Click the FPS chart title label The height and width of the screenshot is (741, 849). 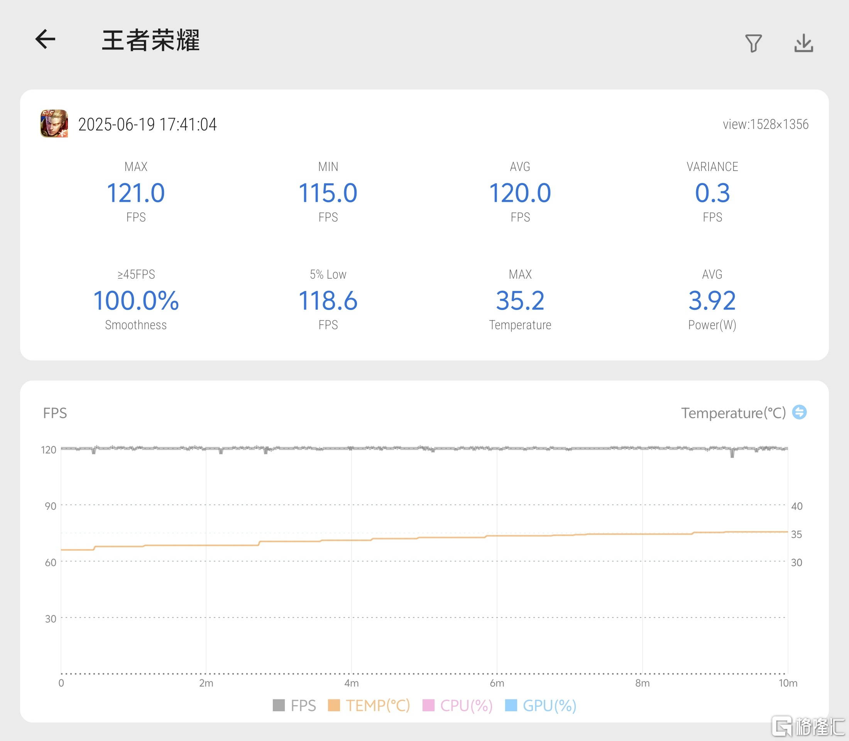[x=55, y=413]
